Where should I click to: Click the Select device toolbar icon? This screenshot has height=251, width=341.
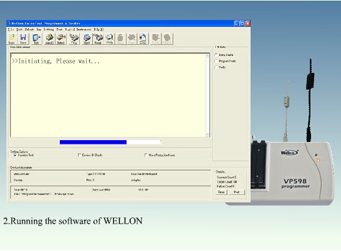click(61, 39)
